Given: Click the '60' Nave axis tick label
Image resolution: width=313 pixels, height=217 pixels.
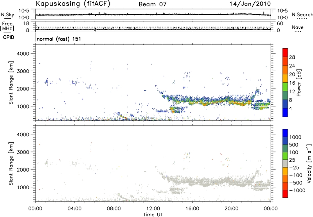Looking at the screenshot, I should (280, 24).
